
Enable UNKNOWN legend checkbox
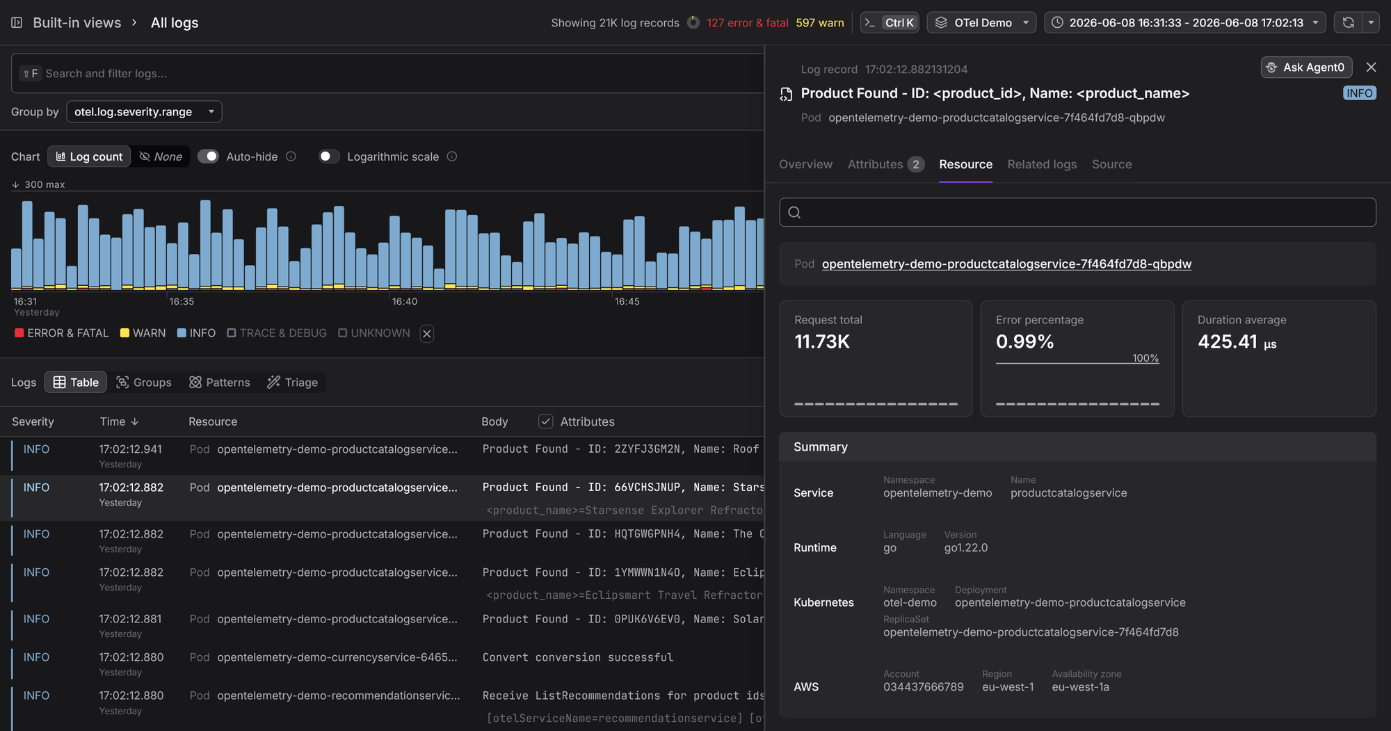343,333
